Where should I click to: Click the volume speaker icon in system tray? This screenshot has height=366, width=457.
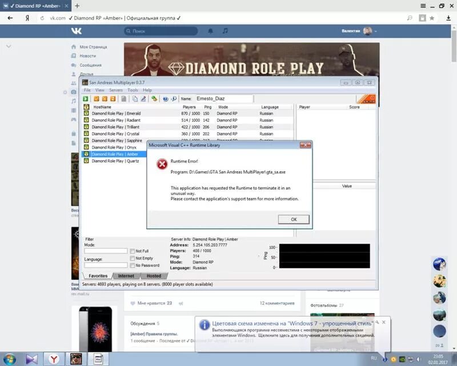coord(419,359)
